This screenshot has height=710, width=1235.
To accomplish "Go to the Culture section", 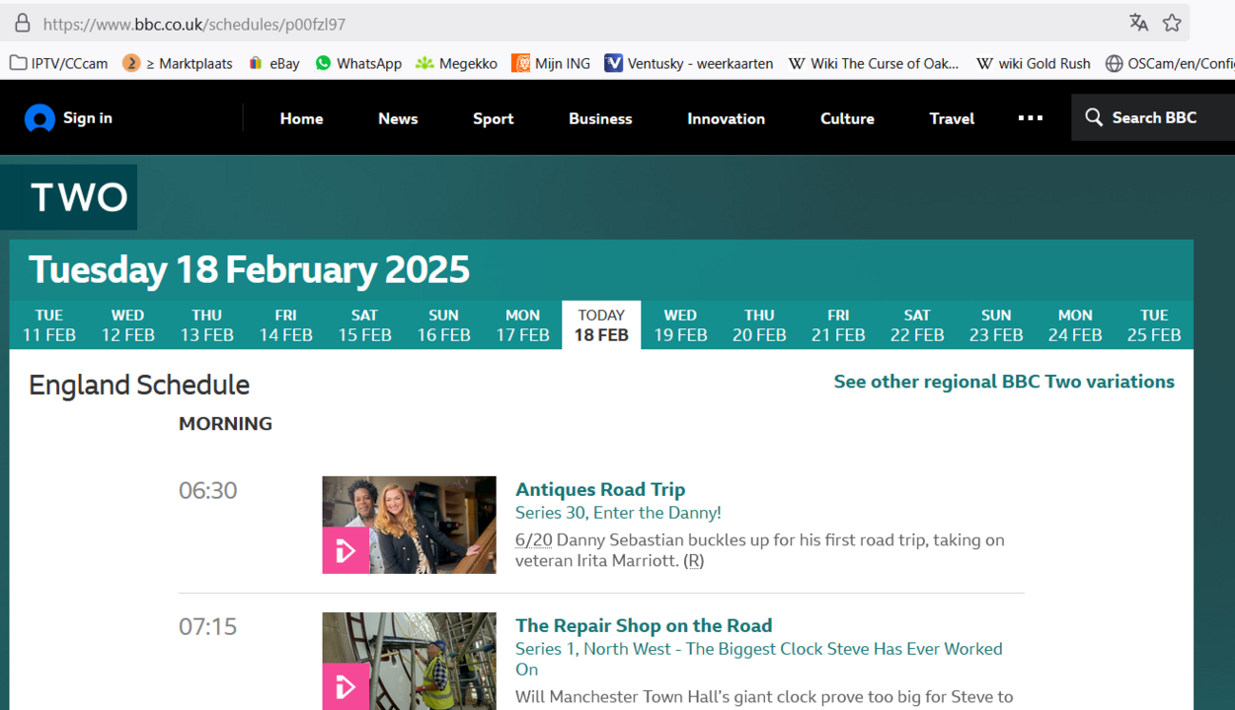I will (846, 118).
